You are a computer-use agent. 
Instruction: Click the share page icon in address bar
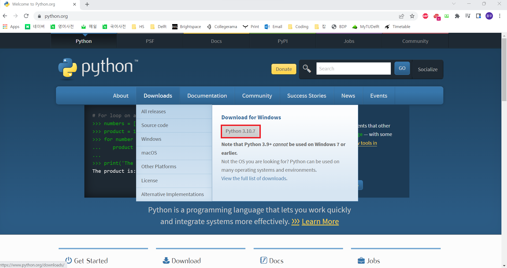click(x=401, y=16)
